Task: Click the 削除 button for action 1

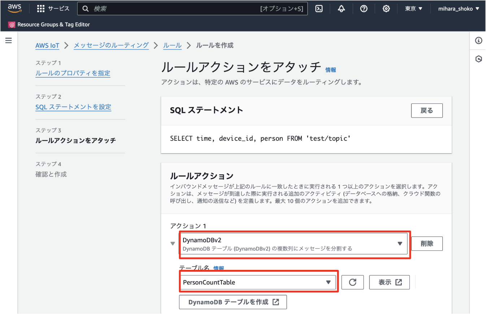Action: point(427,244)
